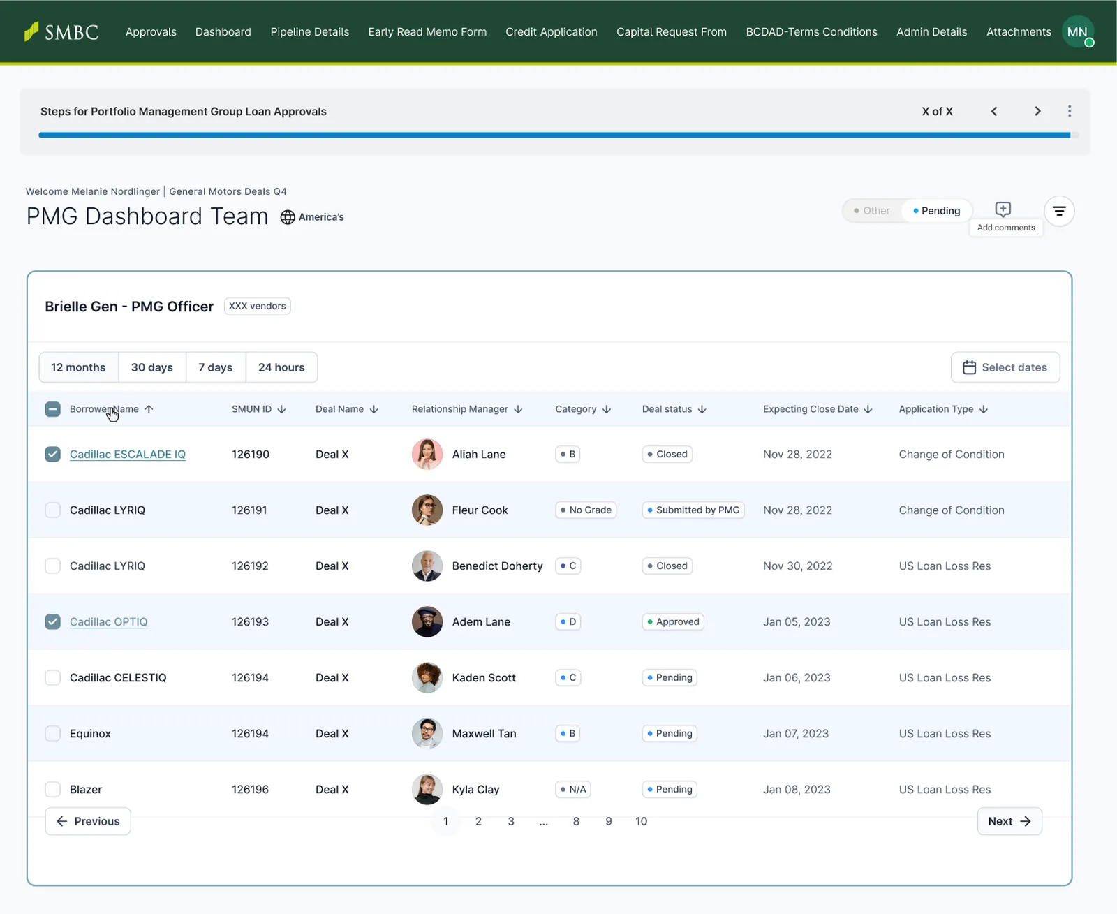The width and height of the screenshot is (1117, 914).
Task: Open the Select dates picker
Action: click(x=1005, y=367)
